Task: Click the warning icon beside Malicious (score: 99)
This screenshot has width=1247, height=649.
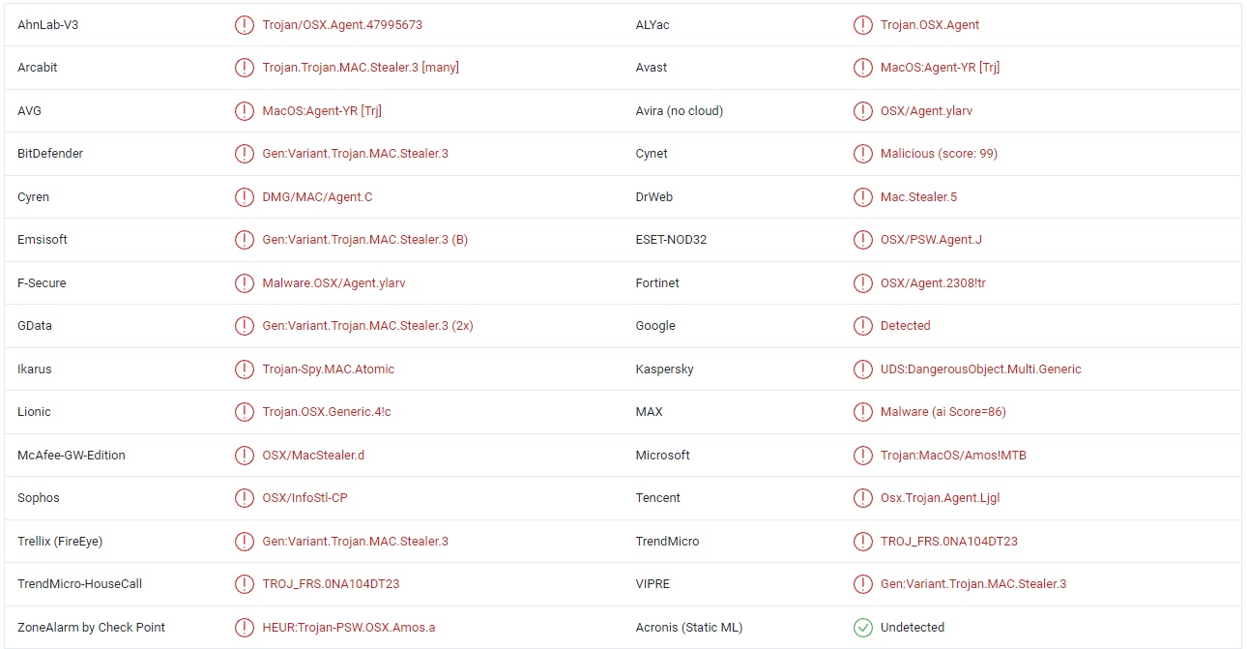Action: tap(862, 154)
